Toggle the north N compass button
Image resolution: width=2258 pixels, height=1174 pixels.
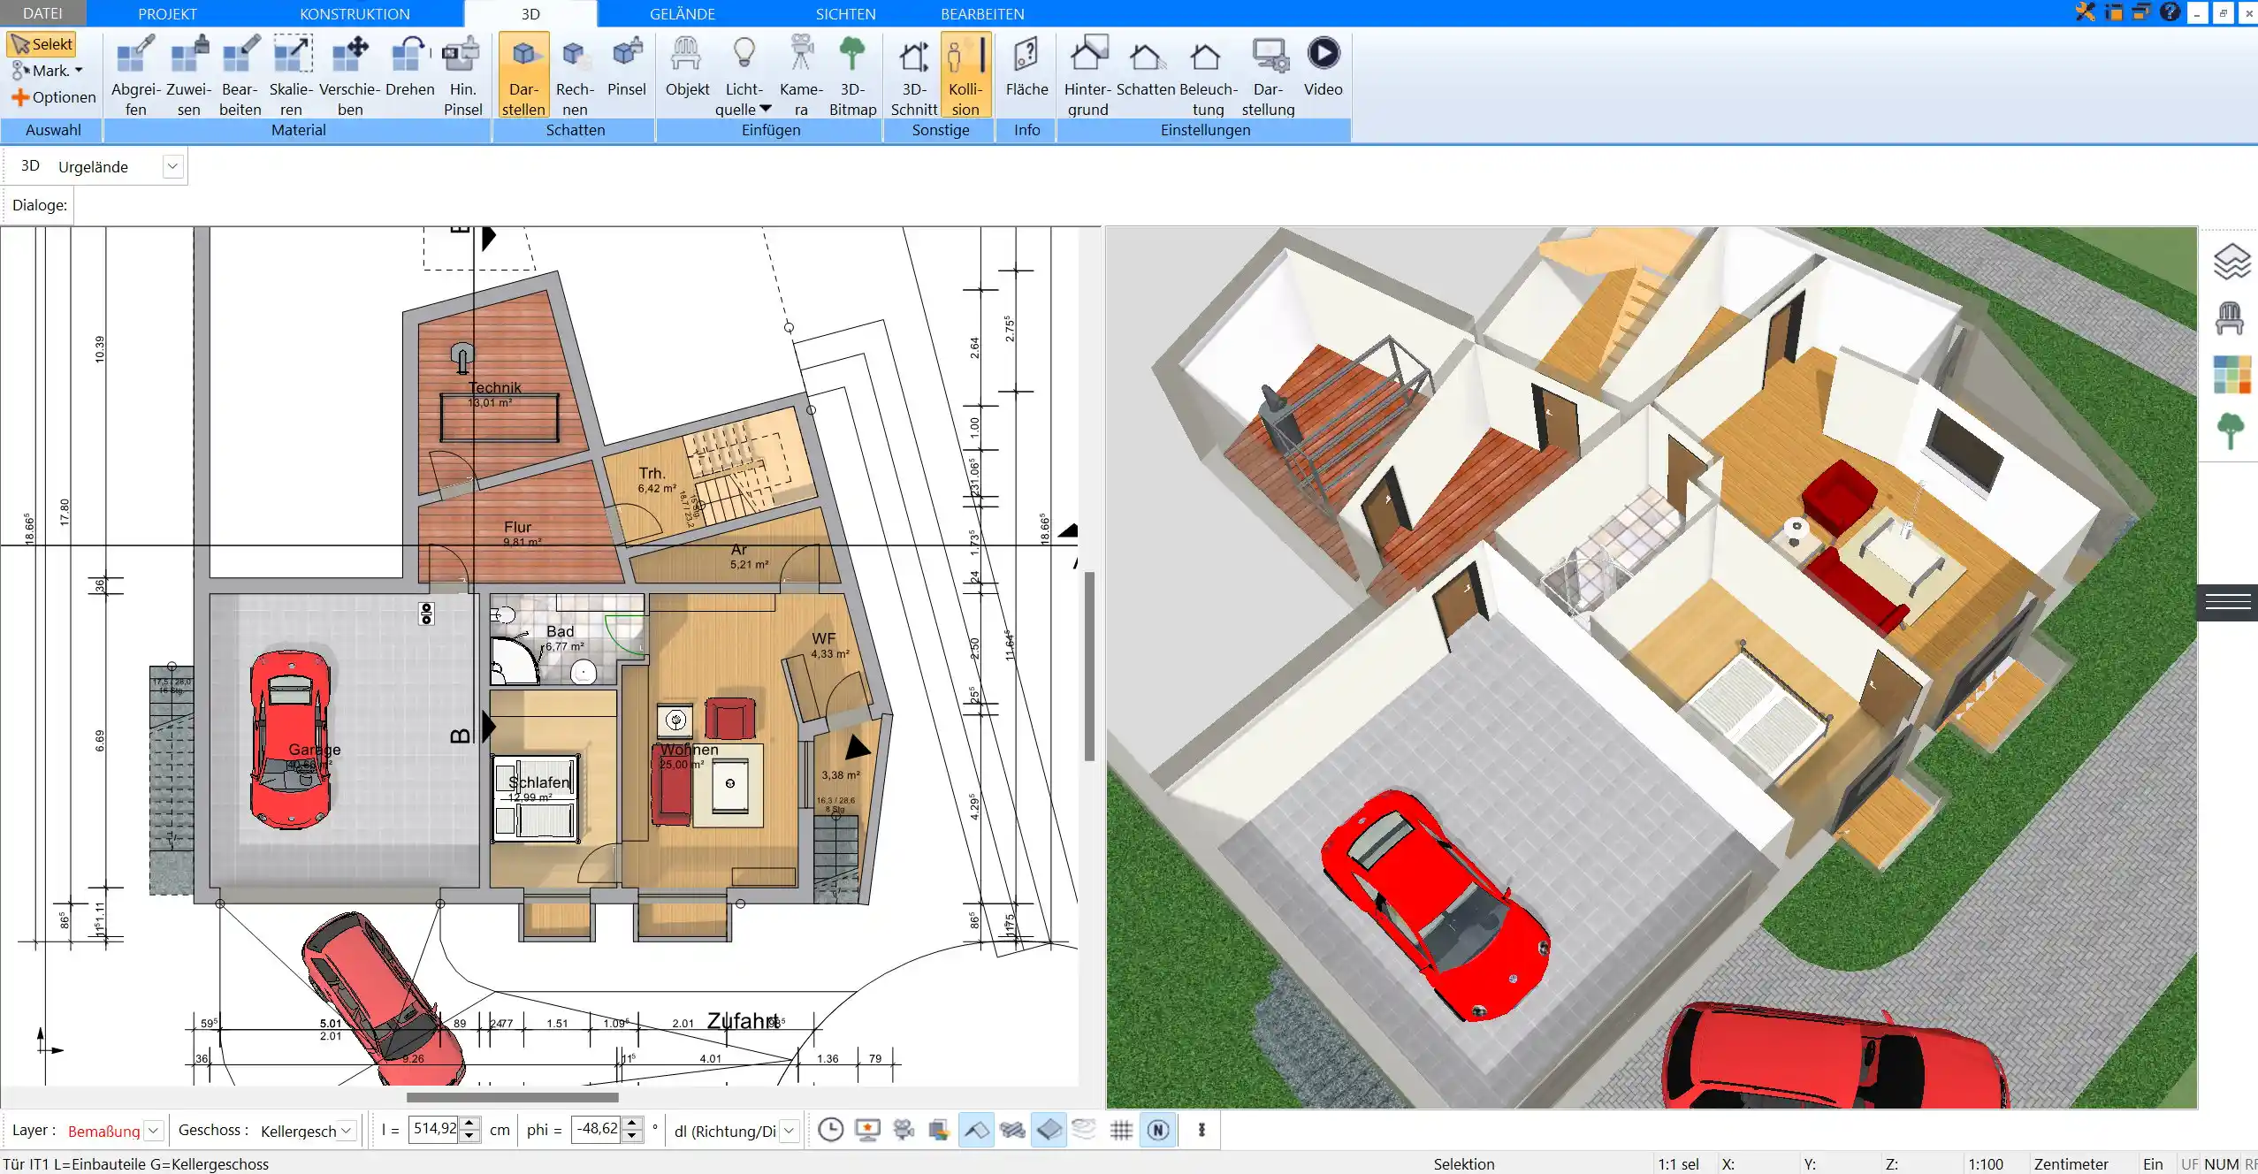1158,1130
